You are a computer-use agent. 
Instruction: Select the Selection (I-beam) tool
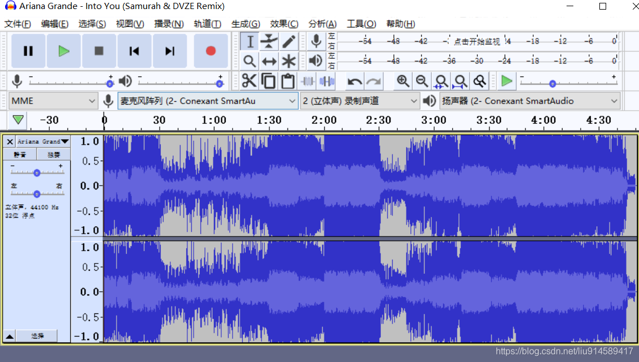[250, 41]
